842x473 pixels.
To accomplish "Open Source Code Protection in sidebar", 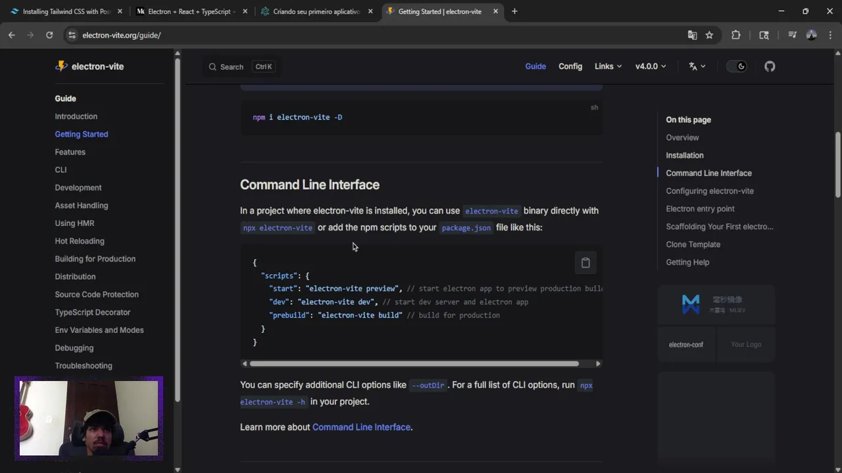I will click(97, 294).
